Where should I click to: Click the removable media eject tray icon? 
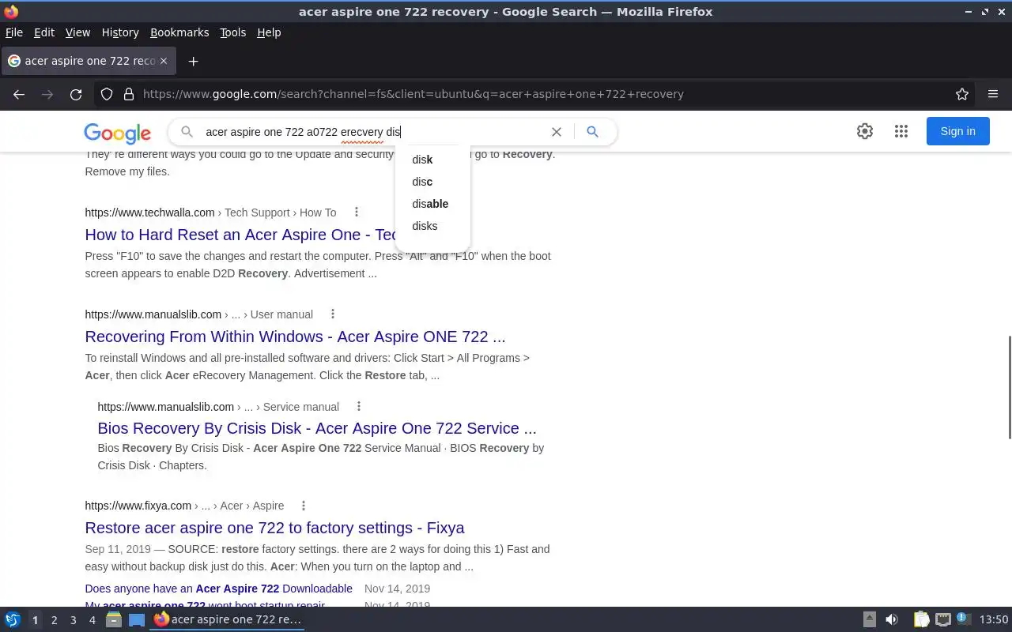pos(870,619)
